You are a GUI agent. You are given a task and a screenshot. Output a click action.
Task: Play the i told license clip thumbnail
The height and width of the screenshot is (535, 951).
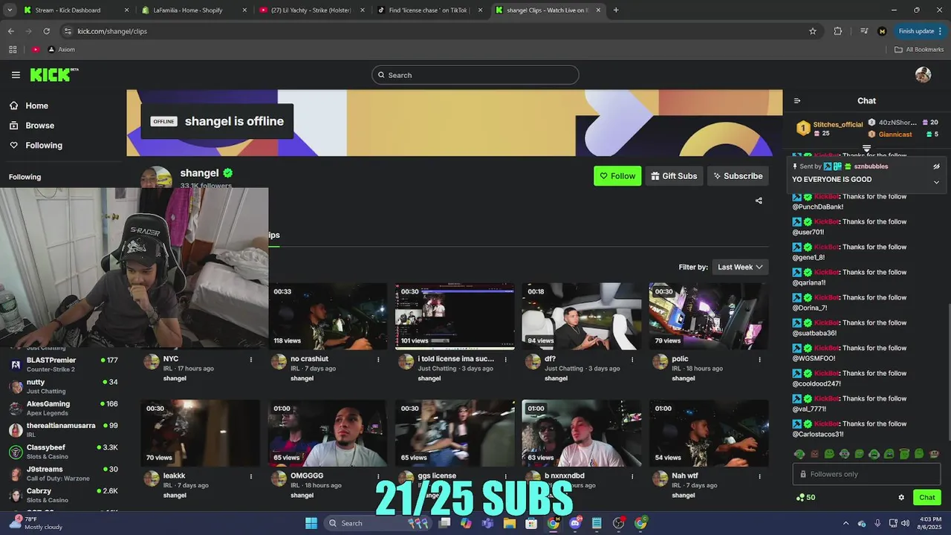[x=455, y=316]
